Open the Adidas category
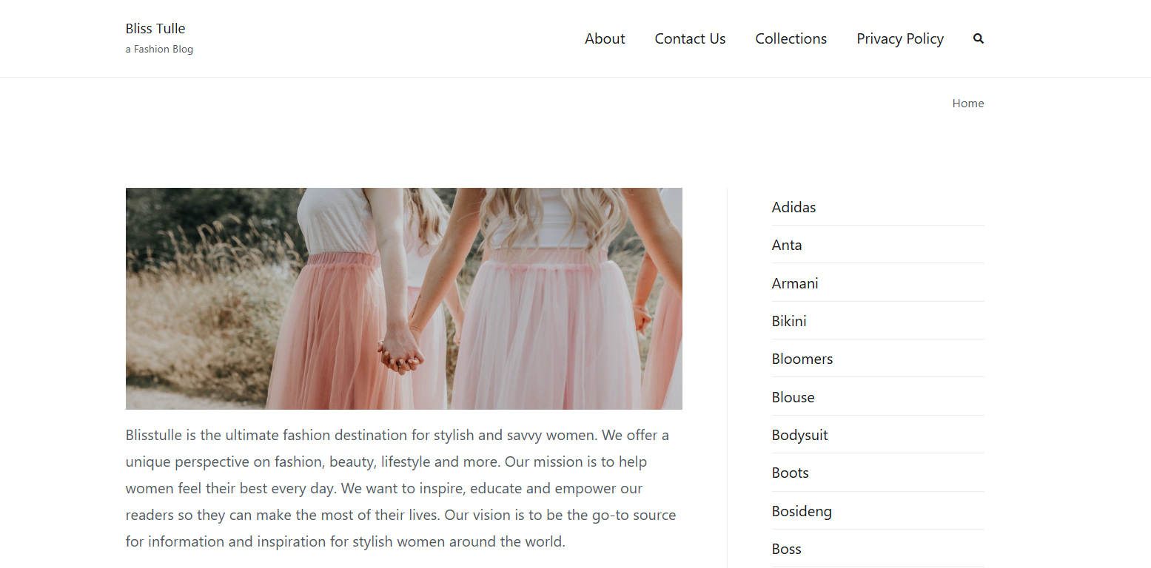This screenshot has height=568, width=1151. pyautogui.click(x=793, y=207)
